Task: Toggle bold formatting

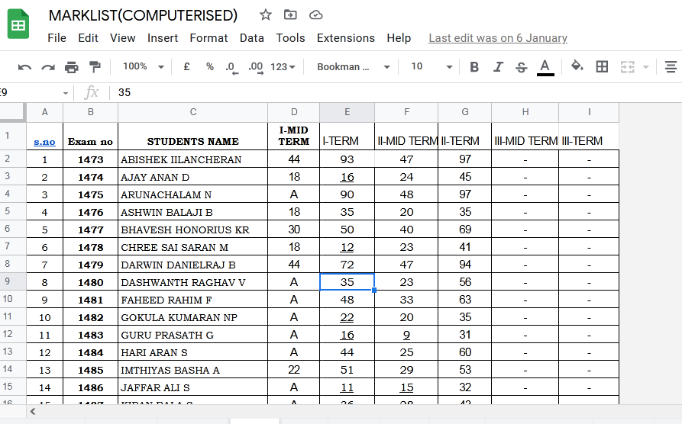Action: coord(474,67)
